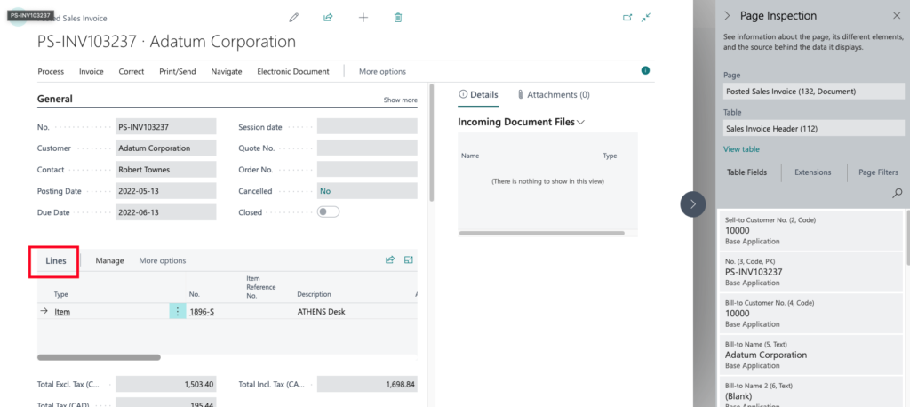This screenshot has height=407, width=910.
Task: Click the Posting Date field 2022-05-13
Action: pos(166,191)
